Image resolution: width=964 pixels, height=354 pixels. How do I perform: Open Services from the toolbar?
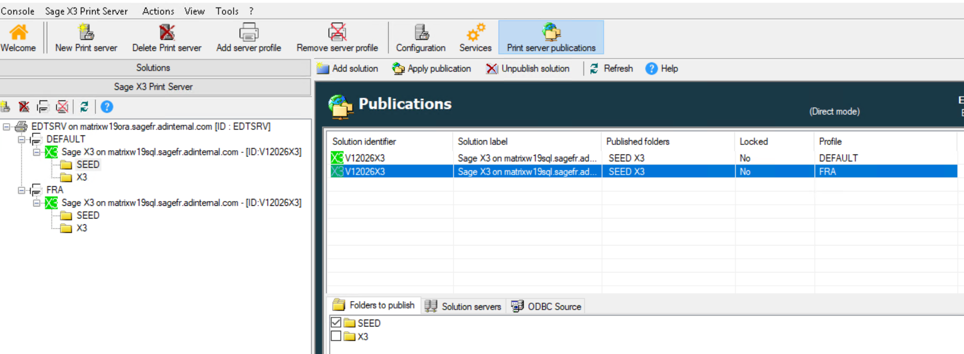click(x=475, y=38)
